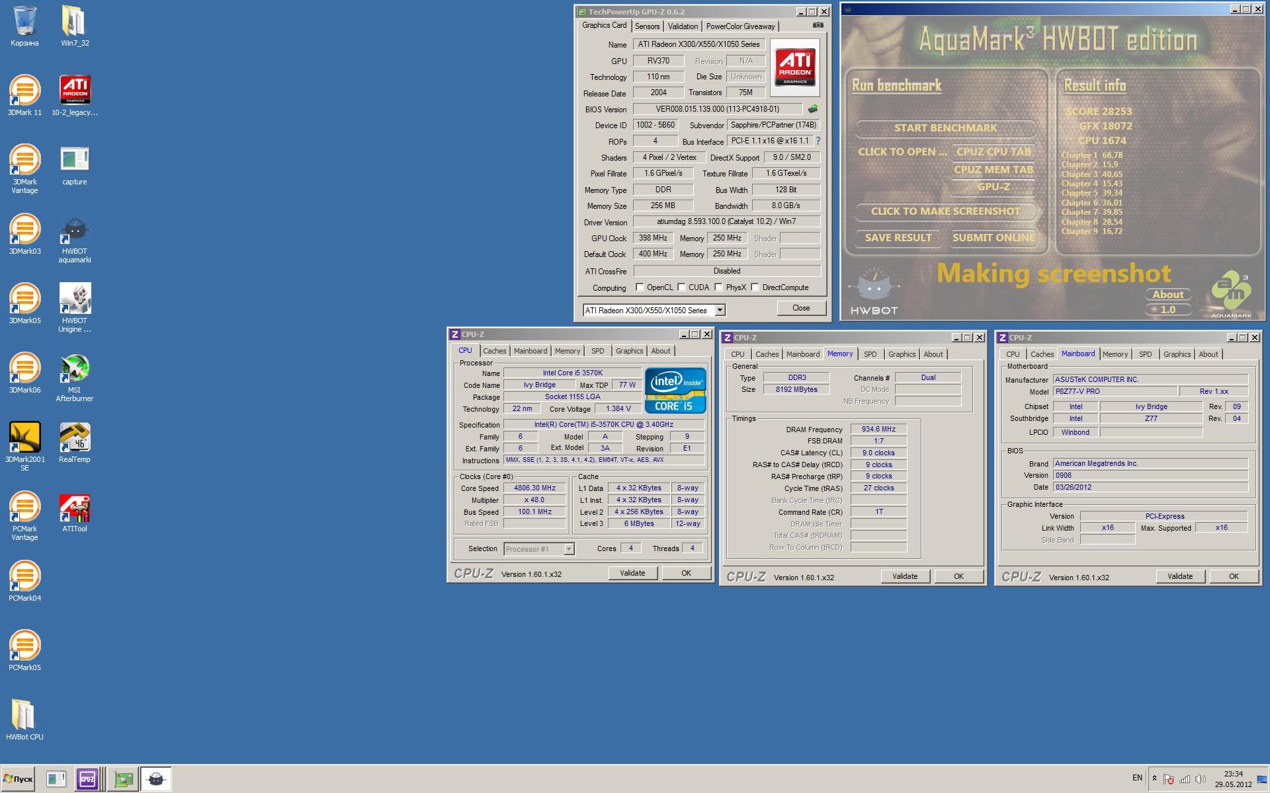Click the AquaMark taskbar icon
The height and width of the screenshot is (793, 1270).
click(x=156, y=779)
